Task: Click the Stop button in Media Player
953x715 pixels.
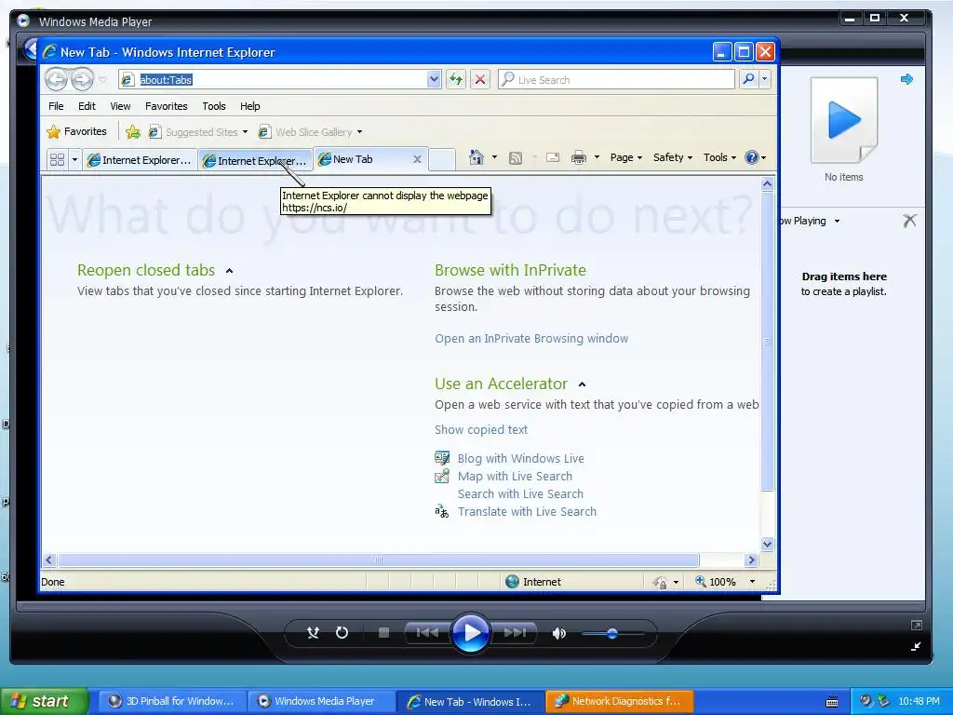Action: (383, 633)
